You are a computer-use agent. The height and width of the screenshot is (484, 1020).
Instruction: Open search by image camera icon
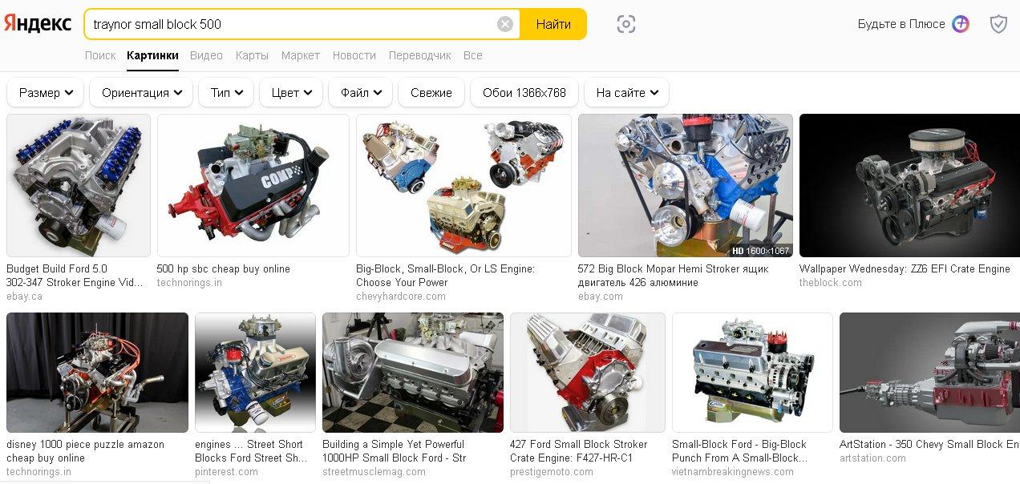(626, 24)
